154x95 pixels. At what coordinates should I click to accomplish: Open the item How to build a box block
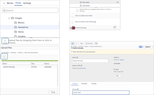pyautogui.click(x=84, y=16)
